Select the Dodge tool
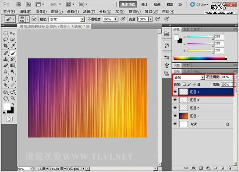The width and height of the screenshot is (239, 172). pyautogui.click(x=13, y=71)
